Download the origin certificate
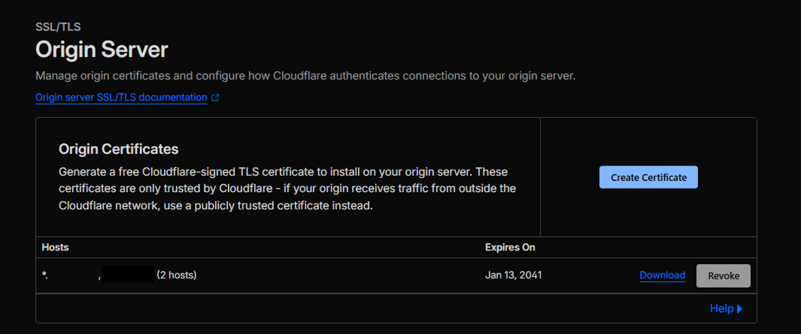Image resolution: width=801 pixels, height=334 pixels. pos(662,275)
